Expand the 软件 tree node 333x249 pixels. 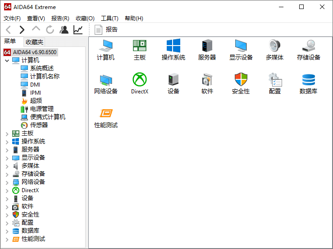click(7, 207)
